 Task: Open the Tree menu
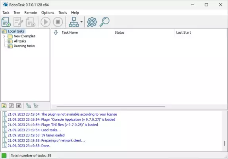click(x=17, y=13)
